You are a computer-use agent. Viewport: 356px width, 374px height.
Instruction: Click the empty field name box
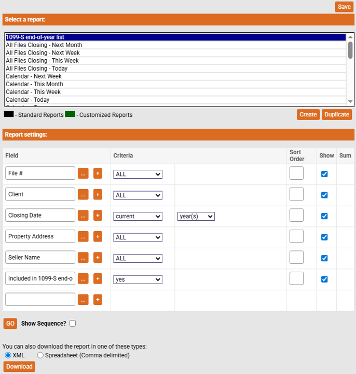point(40,299)
